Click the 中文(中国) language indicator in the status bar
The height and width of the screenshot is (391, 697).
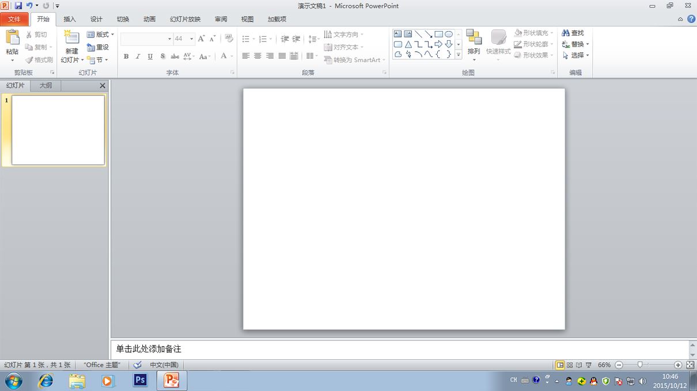[x=164, y=365]
